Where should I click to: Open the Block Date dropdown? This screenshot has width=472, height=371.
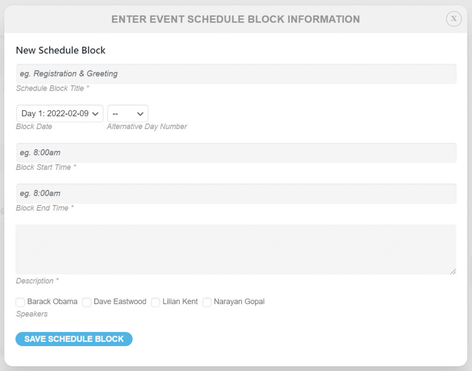pos(59,113)
